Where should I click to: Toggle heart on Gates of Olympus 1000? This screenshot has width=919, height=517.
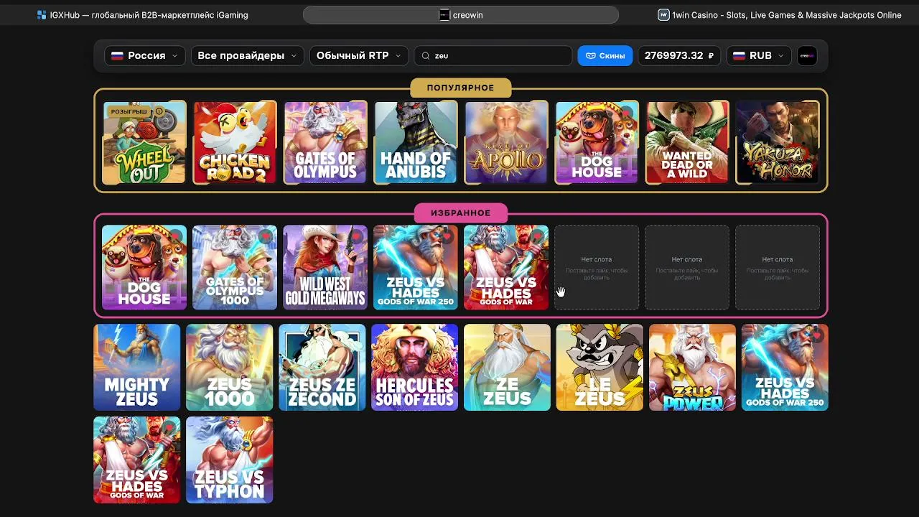pyautogui.click(x=266, y=236)
